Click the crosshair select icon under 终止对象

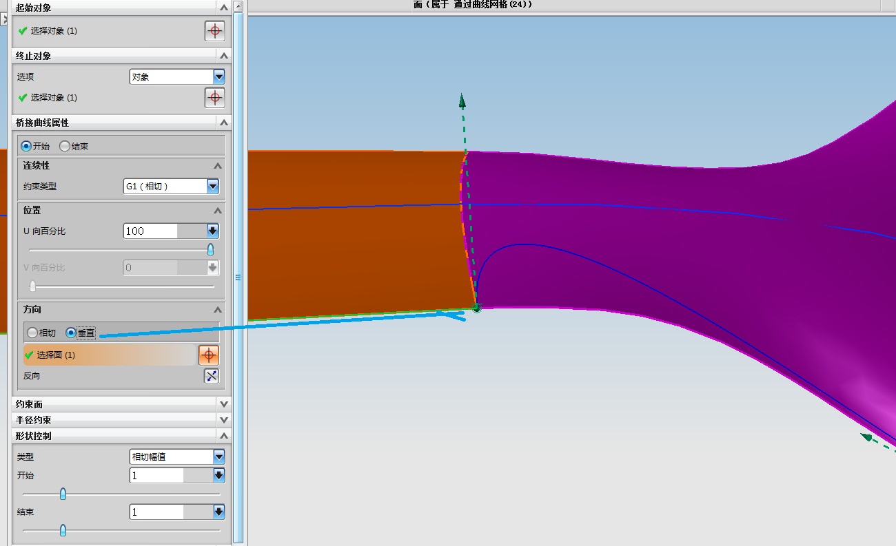pos(215,98)
